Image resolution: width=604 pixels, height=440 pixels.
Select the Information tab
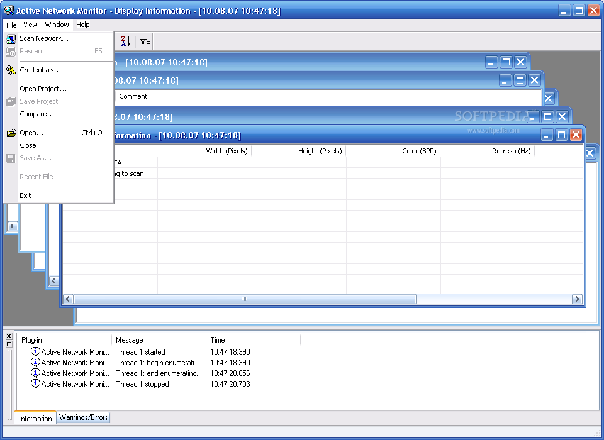click(35, 418)
